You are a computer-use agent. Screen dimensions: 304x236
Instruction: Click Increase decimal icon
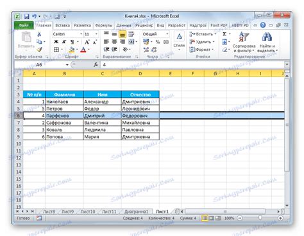[146, 50]
